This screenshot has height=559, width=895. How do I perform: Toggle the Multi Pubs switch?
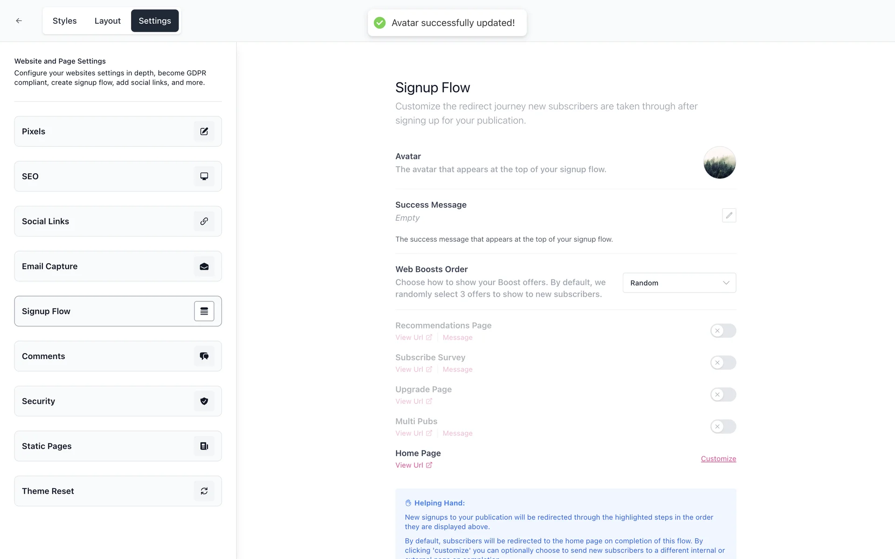tap(723, 426)
